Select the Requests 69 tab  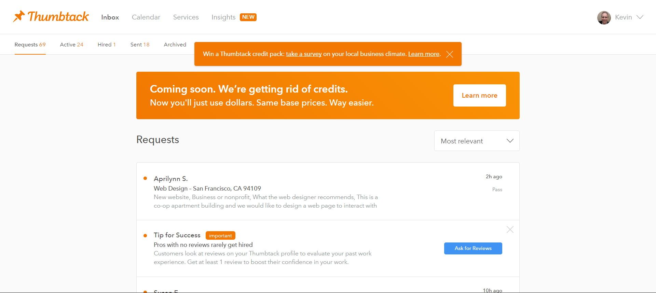(x=30, y=45)
